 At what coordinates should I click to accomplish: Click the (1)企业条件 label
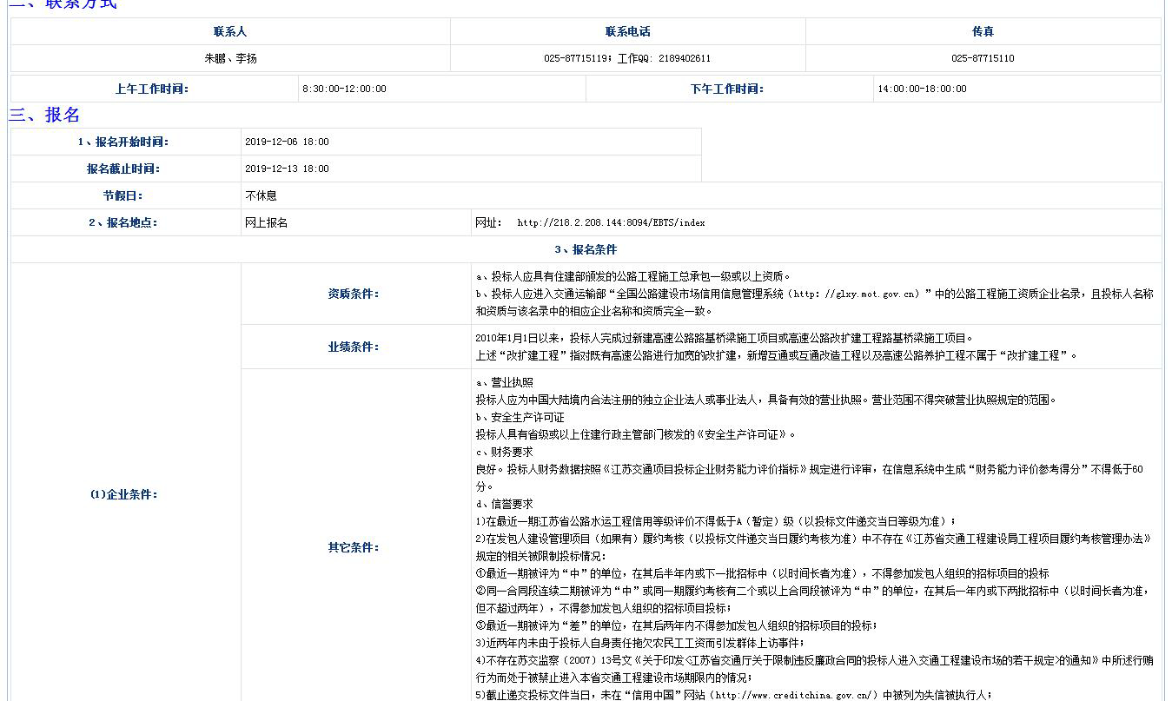[x=123, y=494]
